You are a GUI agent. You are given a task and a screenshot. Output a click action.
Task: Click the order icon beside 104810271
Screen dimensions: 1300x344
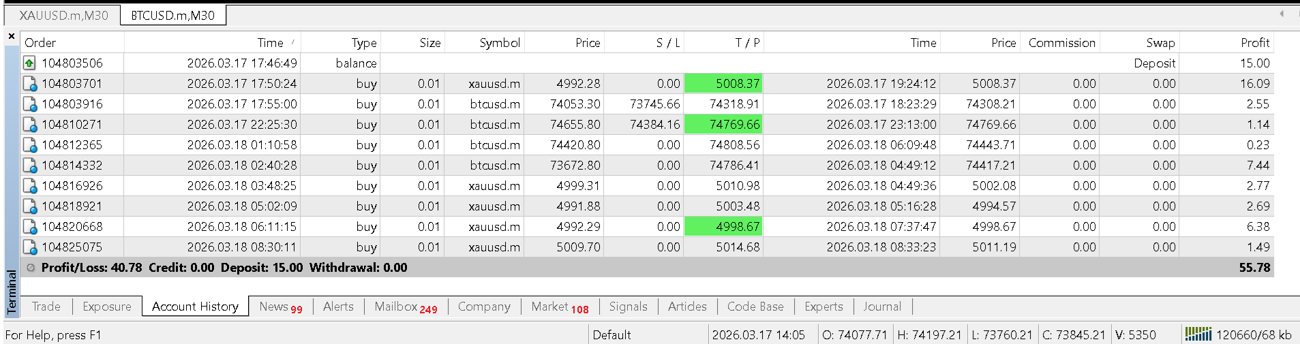[29, 125]
